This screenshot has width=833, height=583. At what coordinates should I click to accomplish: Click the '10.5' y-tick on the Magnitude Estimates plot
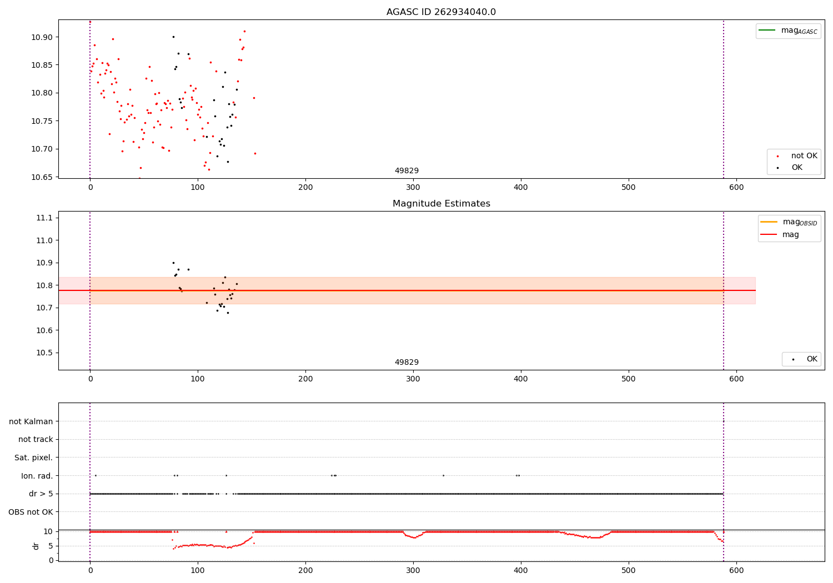point(44,353)
